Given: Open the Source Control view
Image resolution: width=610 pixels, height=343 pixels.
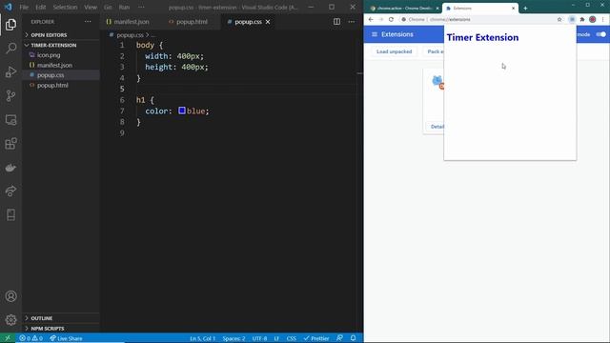Looking at the screenshot, I should tap(10, 95).
